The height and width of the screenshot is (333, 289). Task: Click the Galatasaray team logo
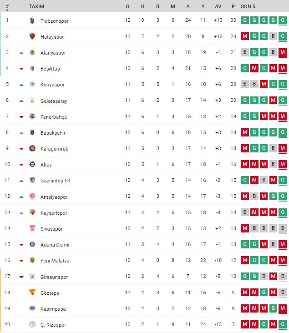point(32,101)
